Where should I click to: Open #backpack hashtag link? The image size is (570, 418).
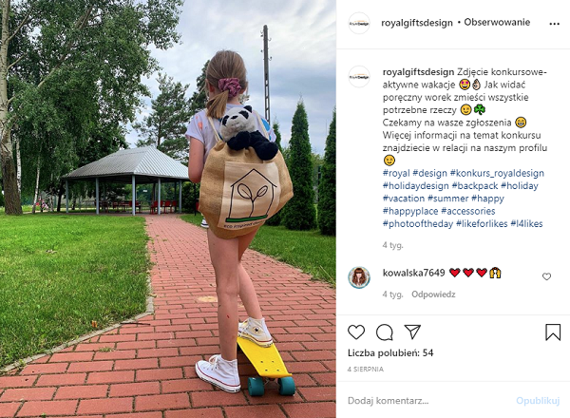point(475,186)
